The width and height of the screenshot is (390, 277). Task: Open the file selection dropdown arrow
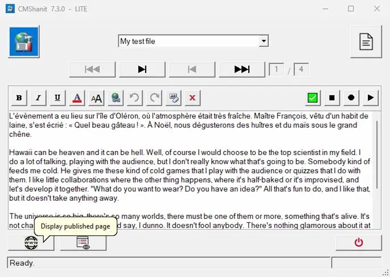click(263, 41)
